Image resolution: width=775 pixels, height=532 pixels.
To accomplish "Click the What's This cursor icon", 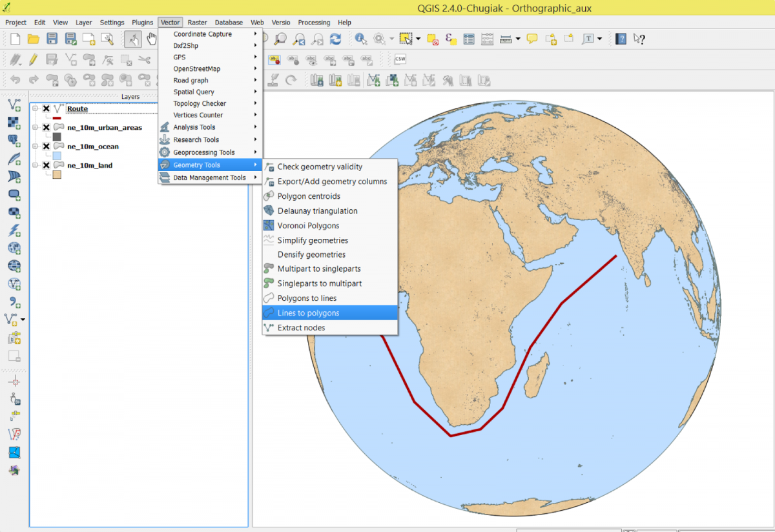I will (639, 39).
